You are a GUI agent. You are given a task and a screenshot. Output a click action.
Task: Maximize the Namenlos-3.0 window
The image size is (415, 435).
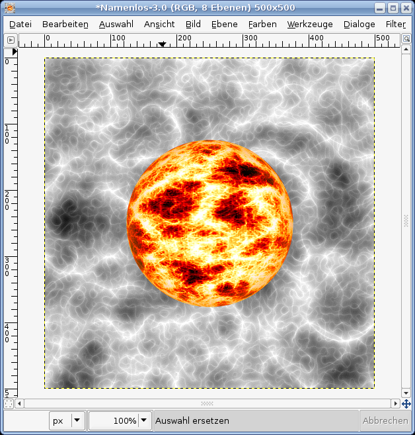click(393, 8)
